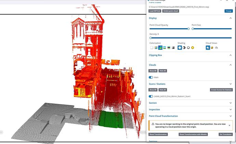The height and width of the screenshot is (144, 236).
Task: Select the blue-green banded colorization icon
Action: (165, 47)
